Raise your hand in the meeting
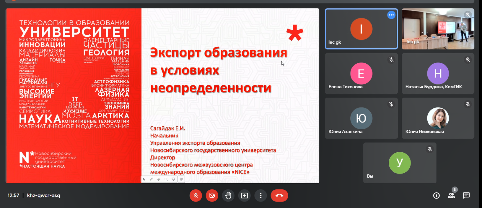Viewport: 482px width, 208px height. (x=228, y=196)
